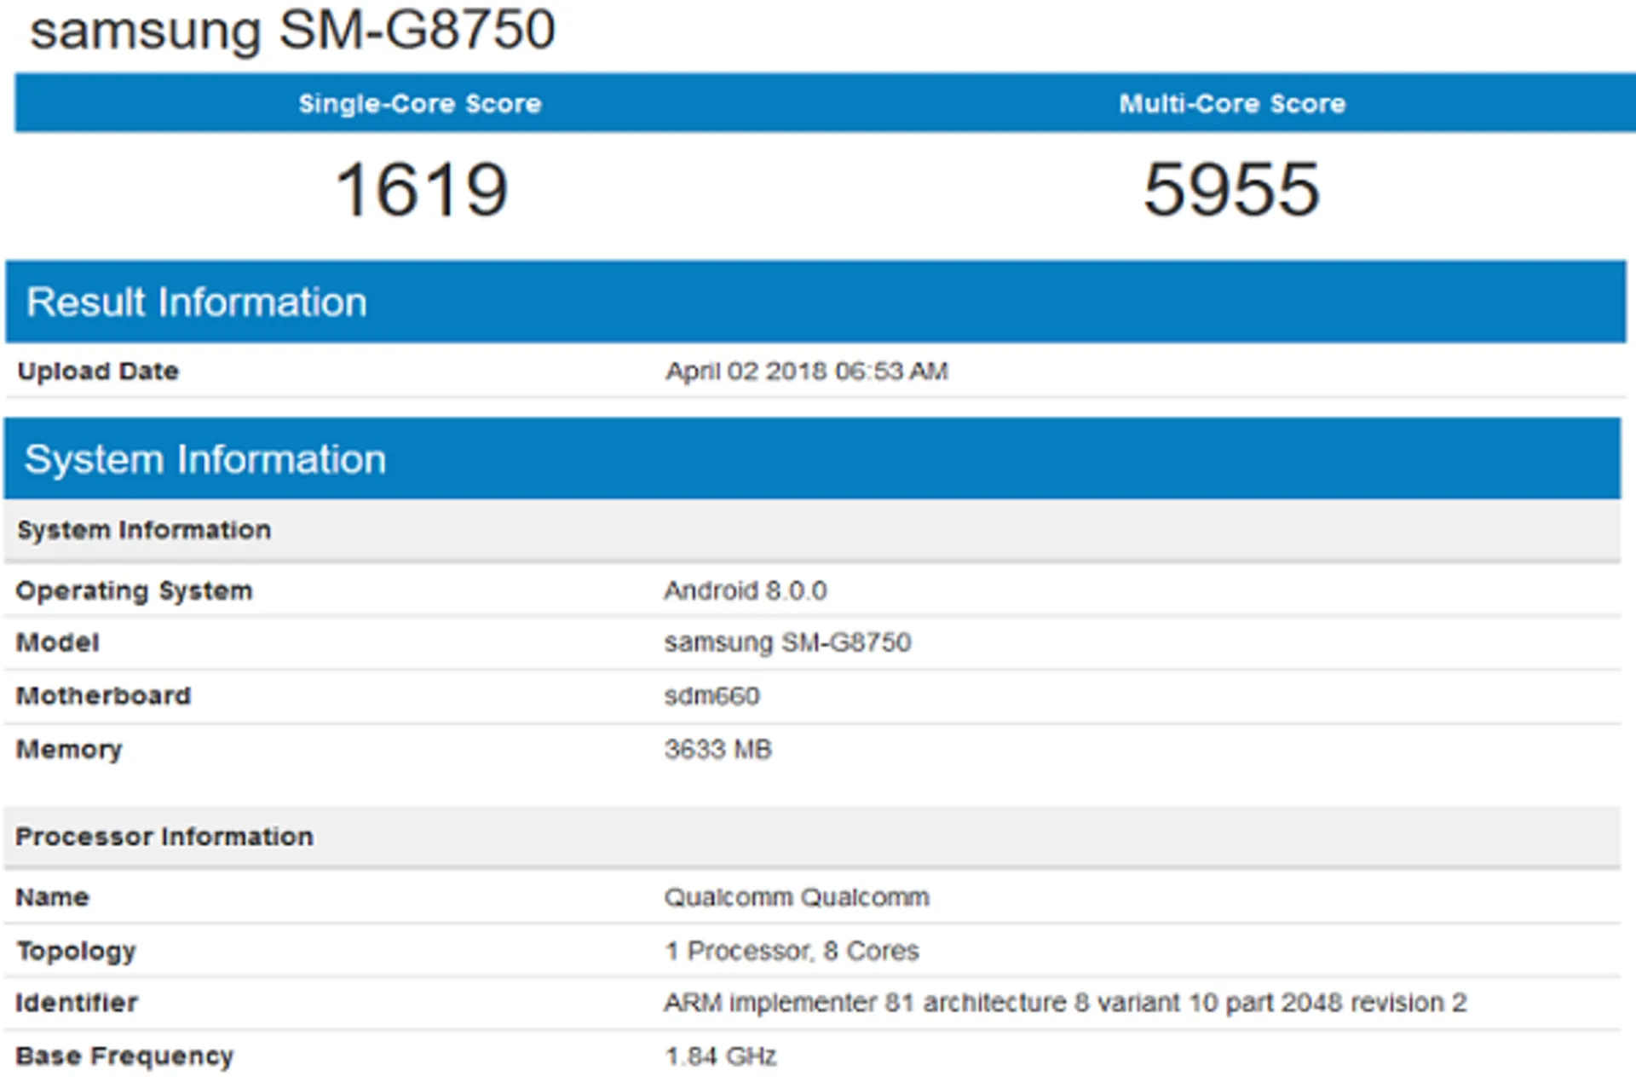Click the Motherboard row label

click(x=103, y=696)
